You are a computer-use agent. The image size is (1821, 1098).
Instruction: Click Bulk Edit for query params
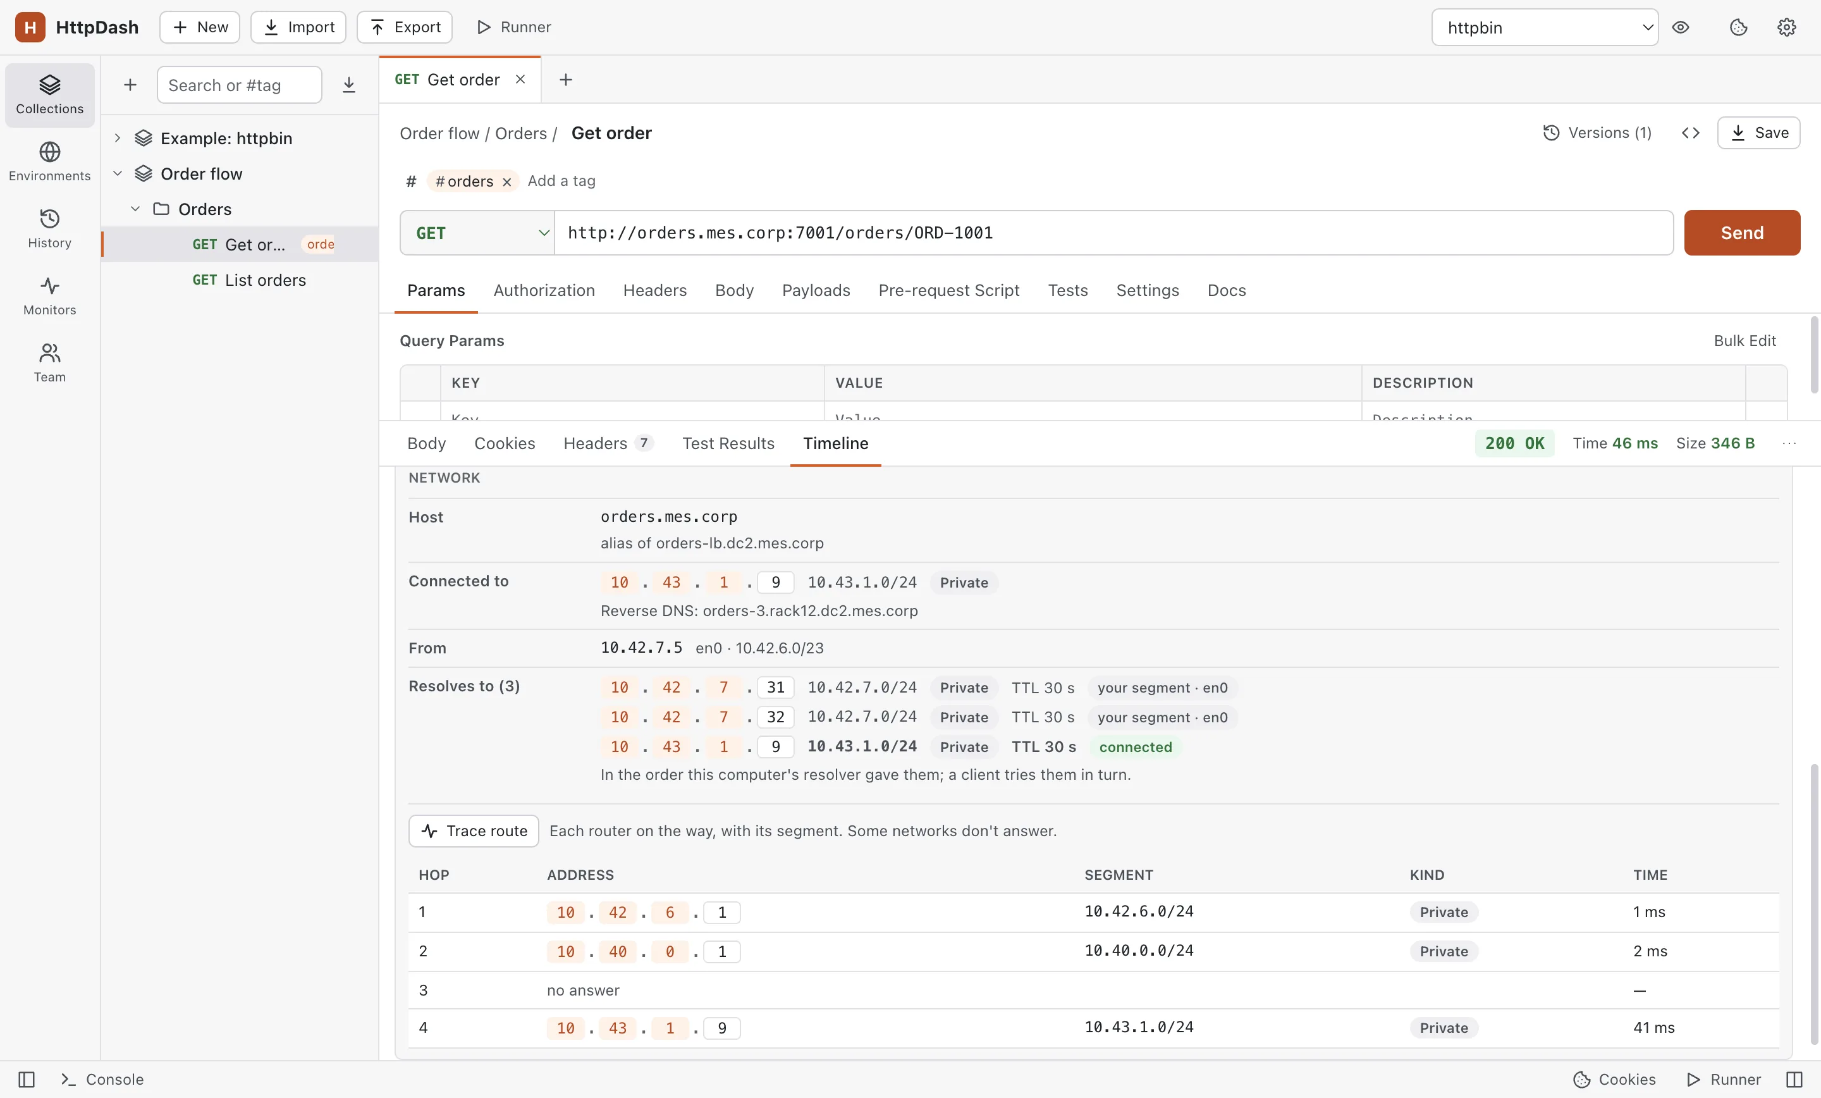click(x=1744, y=341)
